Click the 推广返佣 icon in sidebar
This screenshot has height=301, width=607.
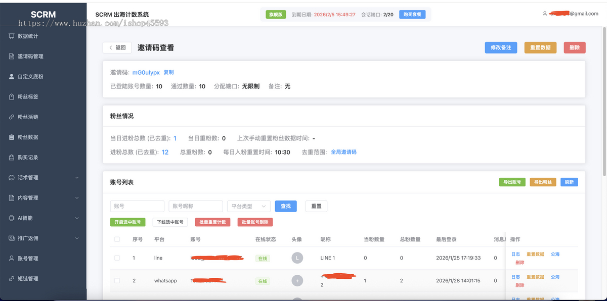[12, 238]
